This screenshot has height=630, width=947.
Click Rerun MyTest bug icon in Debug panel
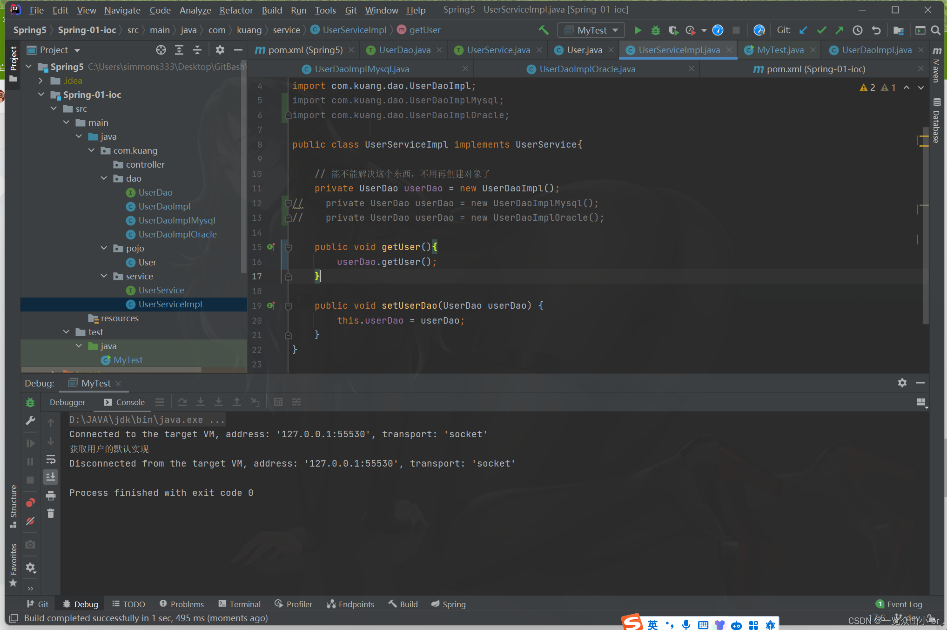pyautogui.click(x=30, y=402)
